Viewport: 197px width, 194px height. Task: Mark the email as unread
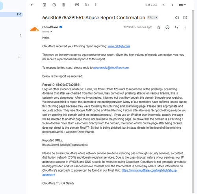tap(77, 5)
